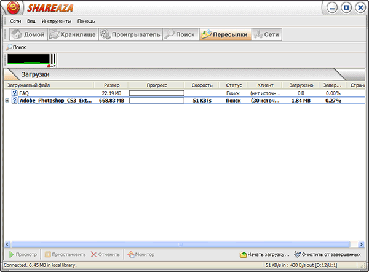The width and height of the screenshot is (369, 272).
Task: Sort by Загружено column header
Action: click(301, 85)
